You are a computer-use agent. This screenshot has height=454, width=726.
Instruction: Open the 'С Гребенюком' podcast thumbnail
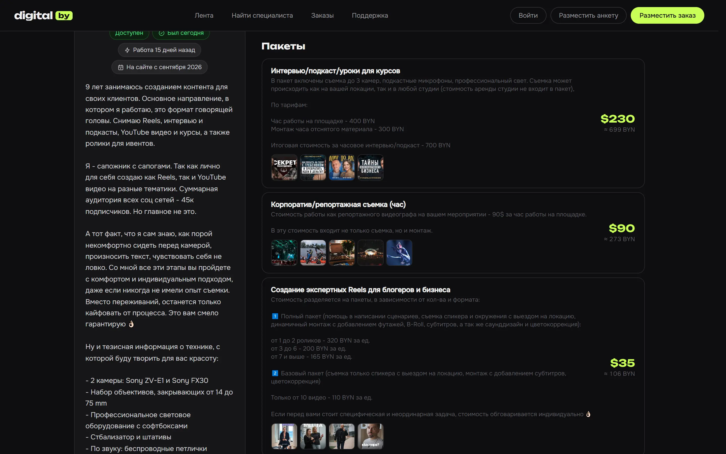(313, 167)
